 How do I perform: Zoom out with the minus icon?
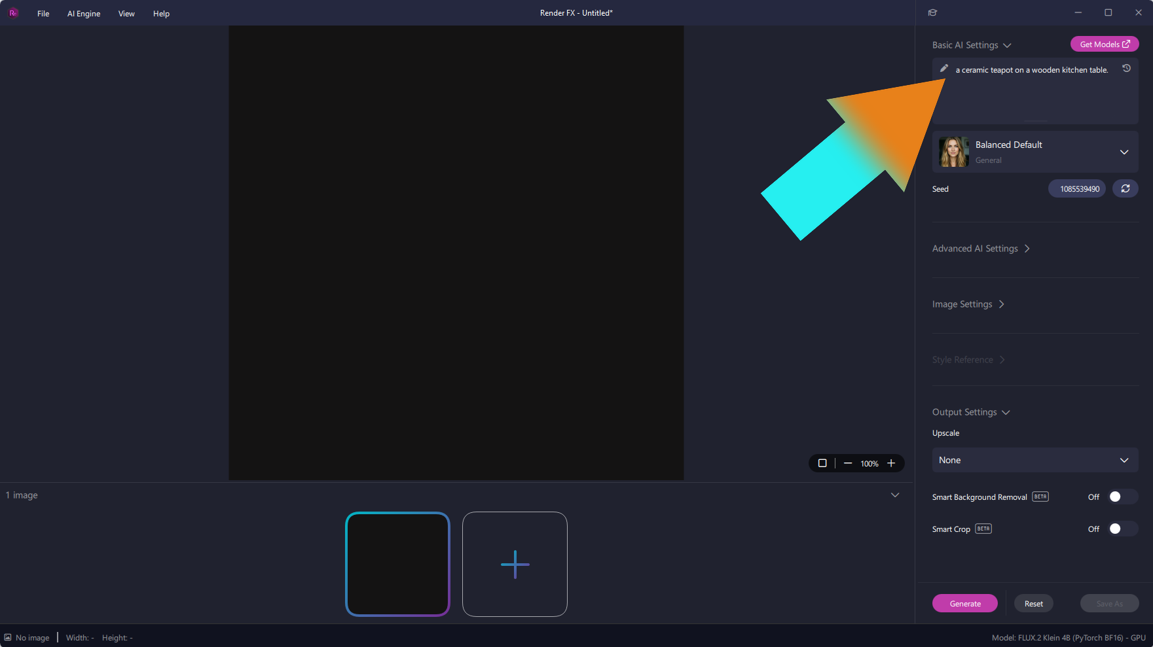pyautogui.click(x=848, y=463)
